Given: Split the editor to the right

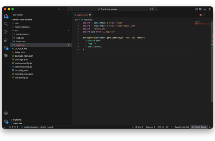Looking at the screenshot, I should click(205, 15).
